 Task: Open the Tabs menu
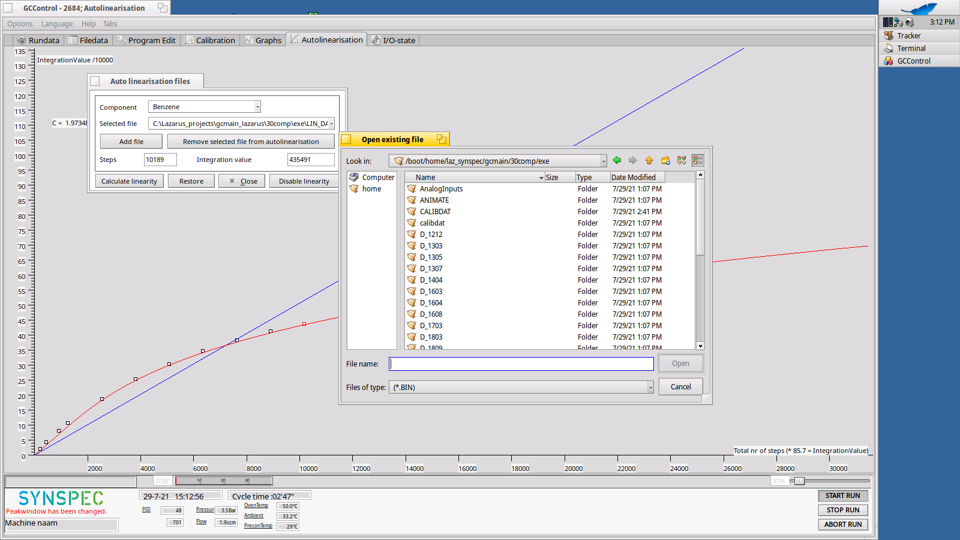coord(110,24)
